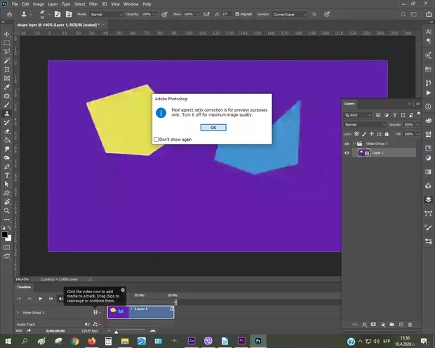Click OK in the Adobe Photoshop dialog
Screen dimensions: 435x348
point(213,127)
